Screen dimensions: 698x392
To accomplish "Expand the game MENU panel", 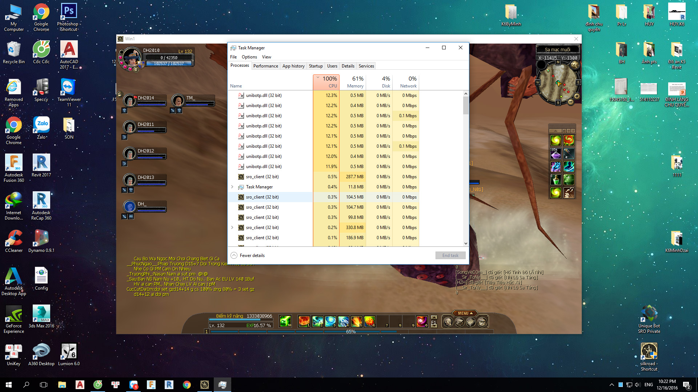I will [x=465, y=313].
